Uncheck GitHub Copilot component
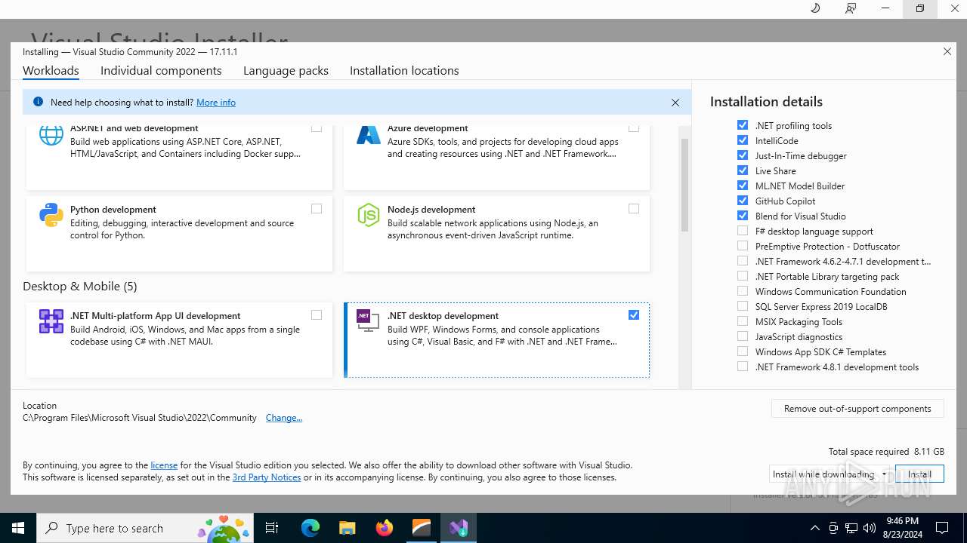967x543 pixels. pos(743,201)
